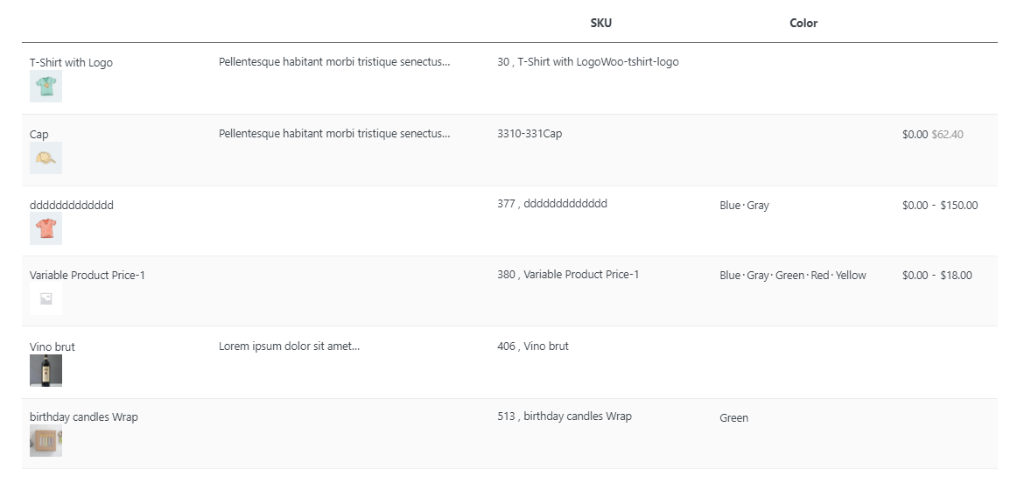
Task: Select the Variable Product Price-1 name
Action: click(88, 276)
